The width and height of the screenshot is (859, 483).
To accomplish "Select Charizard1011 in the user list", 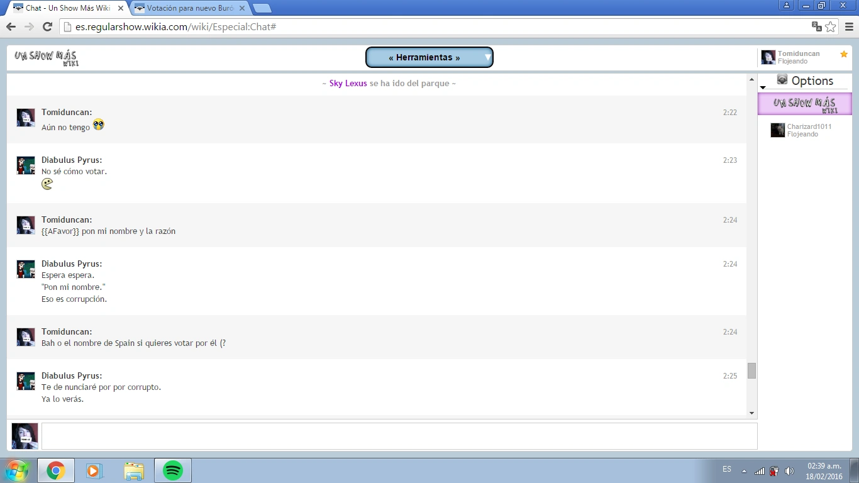I will tap(809, 126).
